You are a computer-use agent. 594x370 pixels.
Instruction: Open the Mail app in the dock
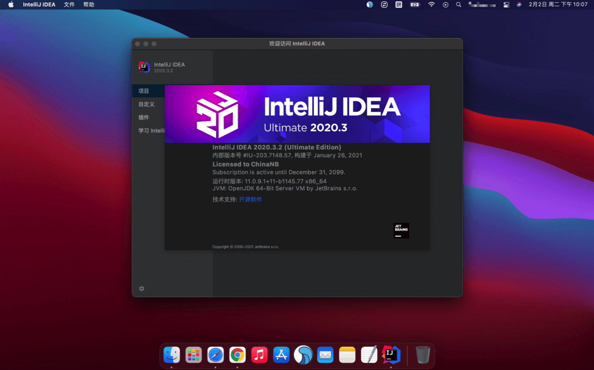tap(325, 355)
